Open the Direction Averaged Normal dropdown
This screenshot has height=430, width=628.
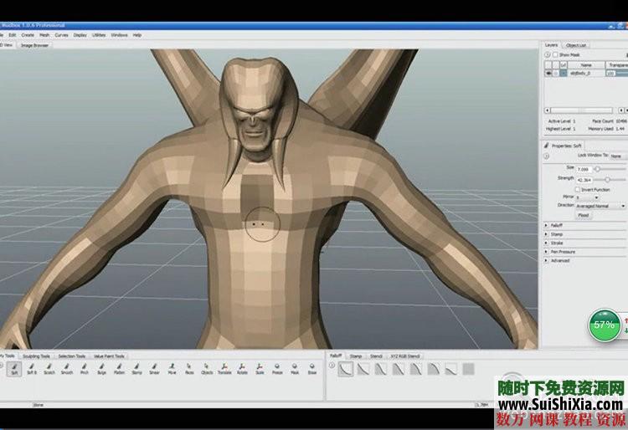[600, 206]
